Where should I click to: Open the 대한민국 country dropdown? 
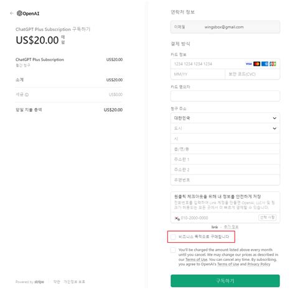click(225, 118)
